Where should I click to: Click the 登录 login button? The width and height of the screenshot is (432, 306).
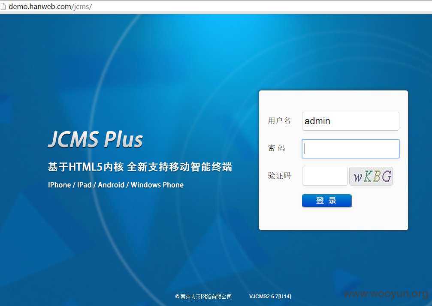[x=327, y=201]
